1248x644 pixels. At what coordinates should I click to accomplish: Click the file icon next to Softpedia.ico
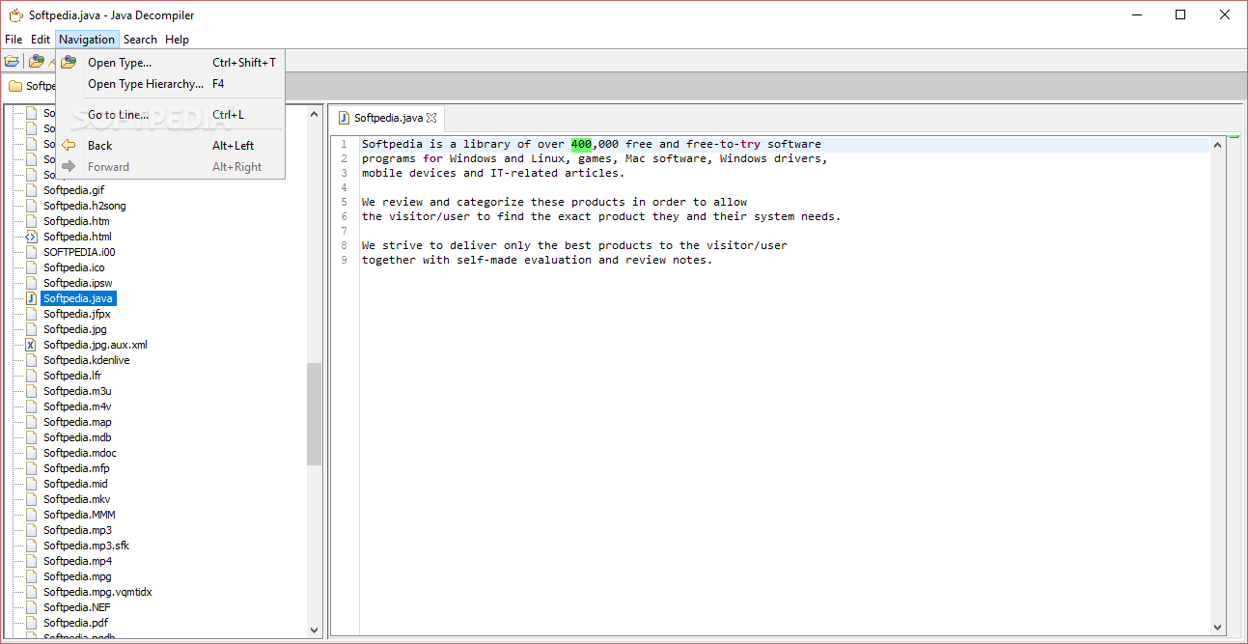click(31, 267)
